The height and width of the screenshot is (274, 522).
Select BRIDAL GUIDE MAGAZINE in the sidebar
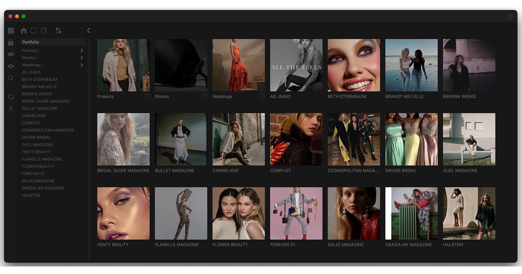pyautogui.click(x=46, y=101)
